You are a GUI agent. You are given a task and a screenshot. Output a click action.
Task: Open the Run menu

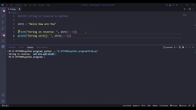(35, 5)
